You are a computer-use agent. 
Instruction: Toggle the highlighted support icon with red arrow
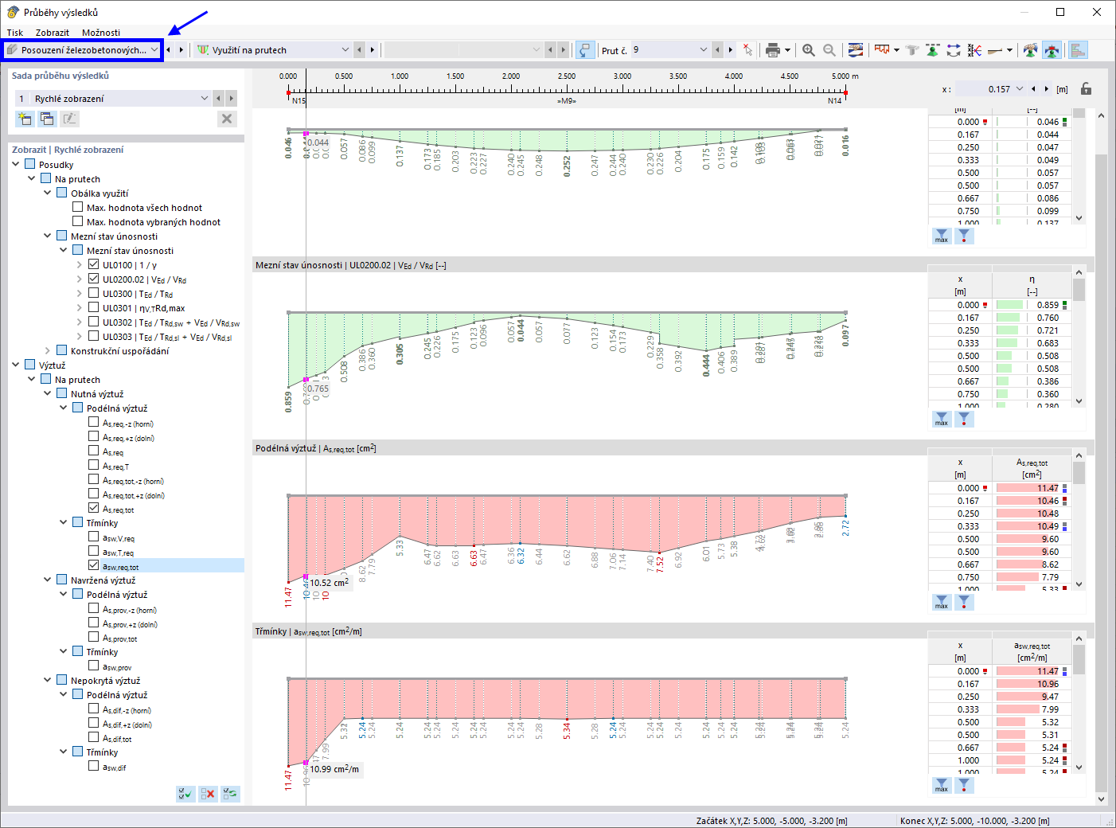click(1052, 50)
